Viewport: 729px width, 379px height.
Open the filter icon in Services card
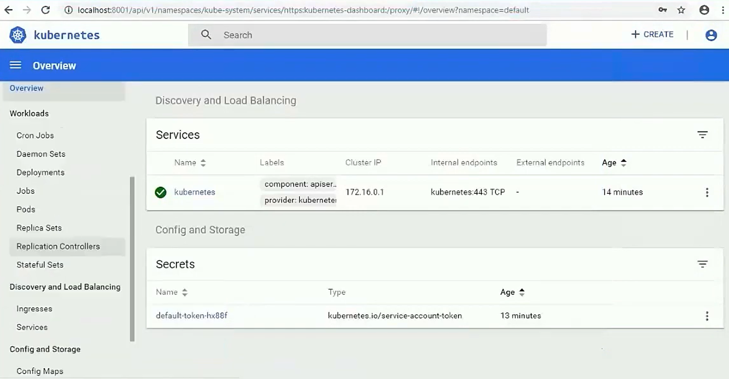click(x=703, y=135)
